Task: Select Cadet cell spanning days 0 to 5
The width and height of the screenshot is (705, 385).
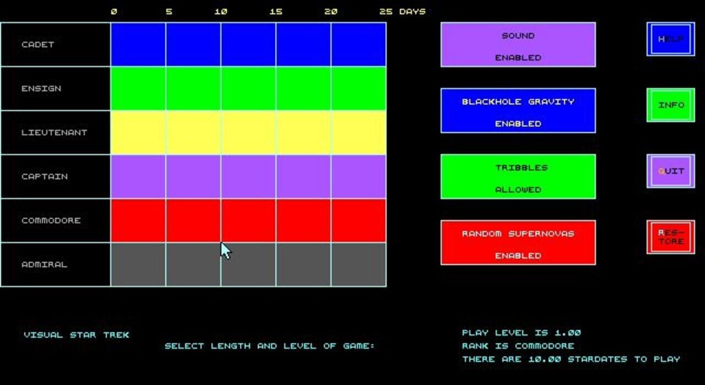Action: coord(138,45)
